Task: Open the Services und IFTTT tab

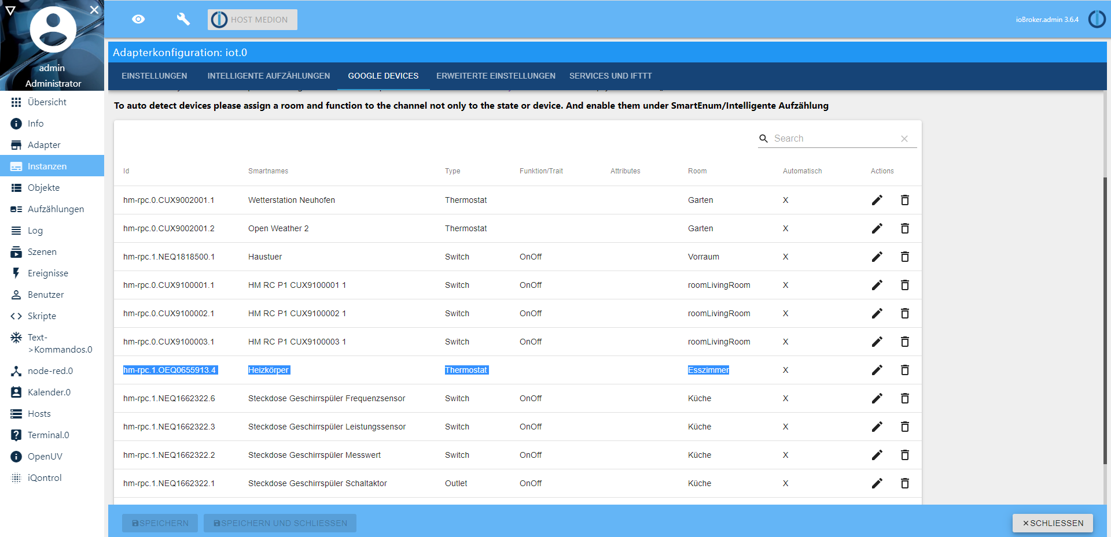Action: coord(610,76)
